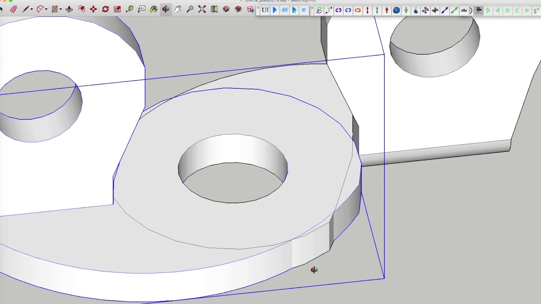Screen dimensions: 541x304
Task: Expand the shape tool dropdown arrow
Action: pyautogui.click(x=60, y=9)
